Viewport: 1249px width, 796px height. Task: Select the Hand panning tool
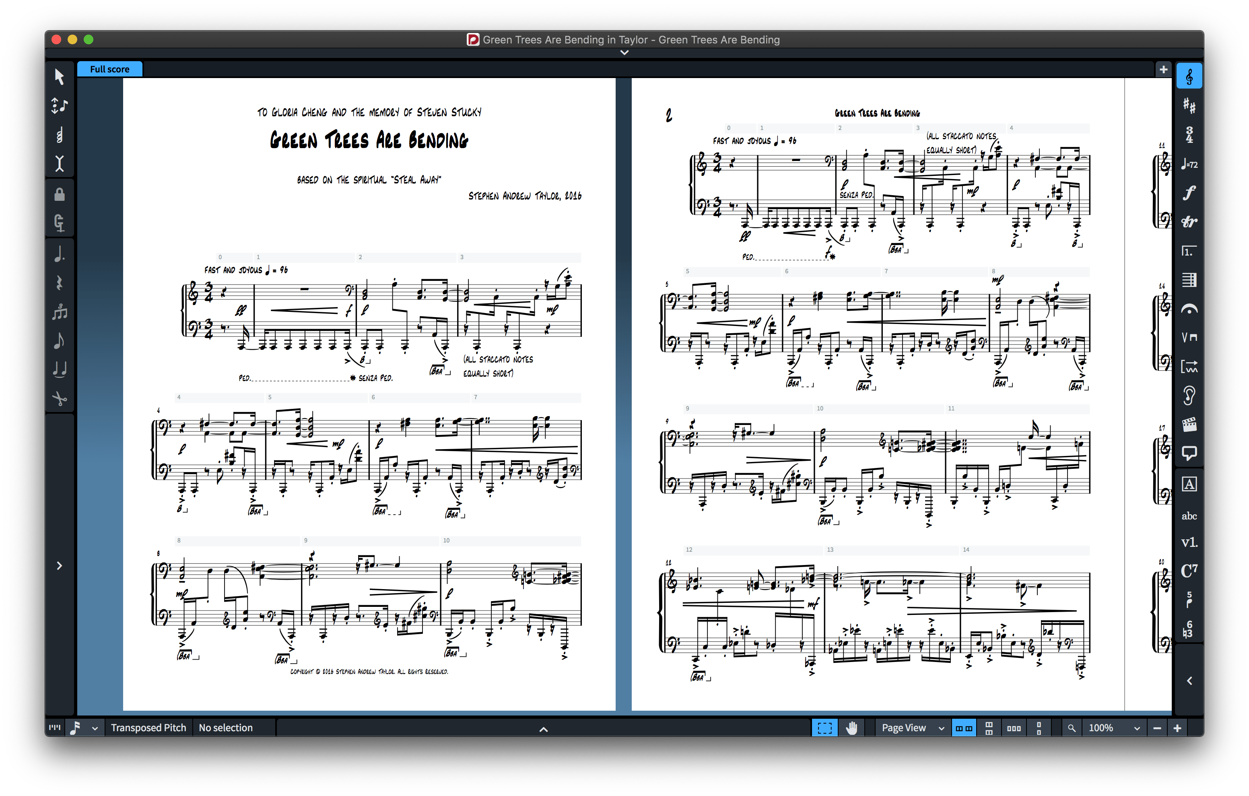[x=851, y=728]
